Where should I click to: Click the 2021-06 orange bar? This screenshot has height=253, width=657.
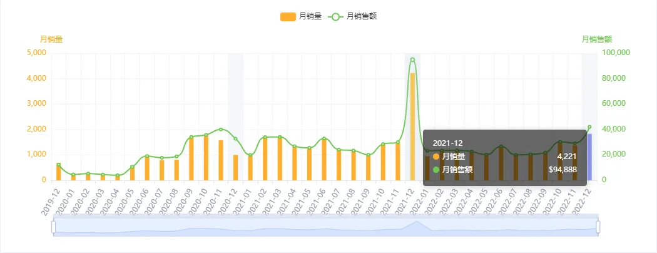[324, 160]
